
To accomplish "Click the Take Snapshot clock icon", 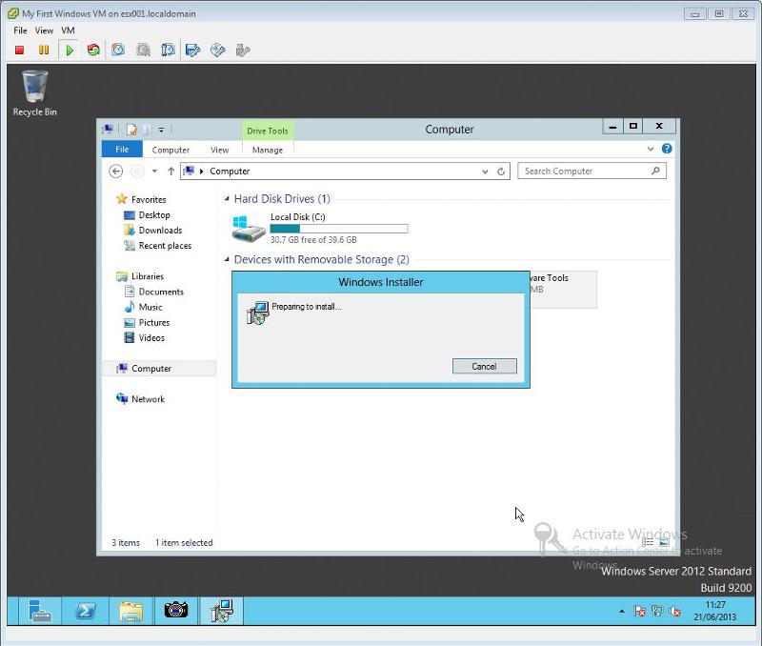I will (118, 50).
